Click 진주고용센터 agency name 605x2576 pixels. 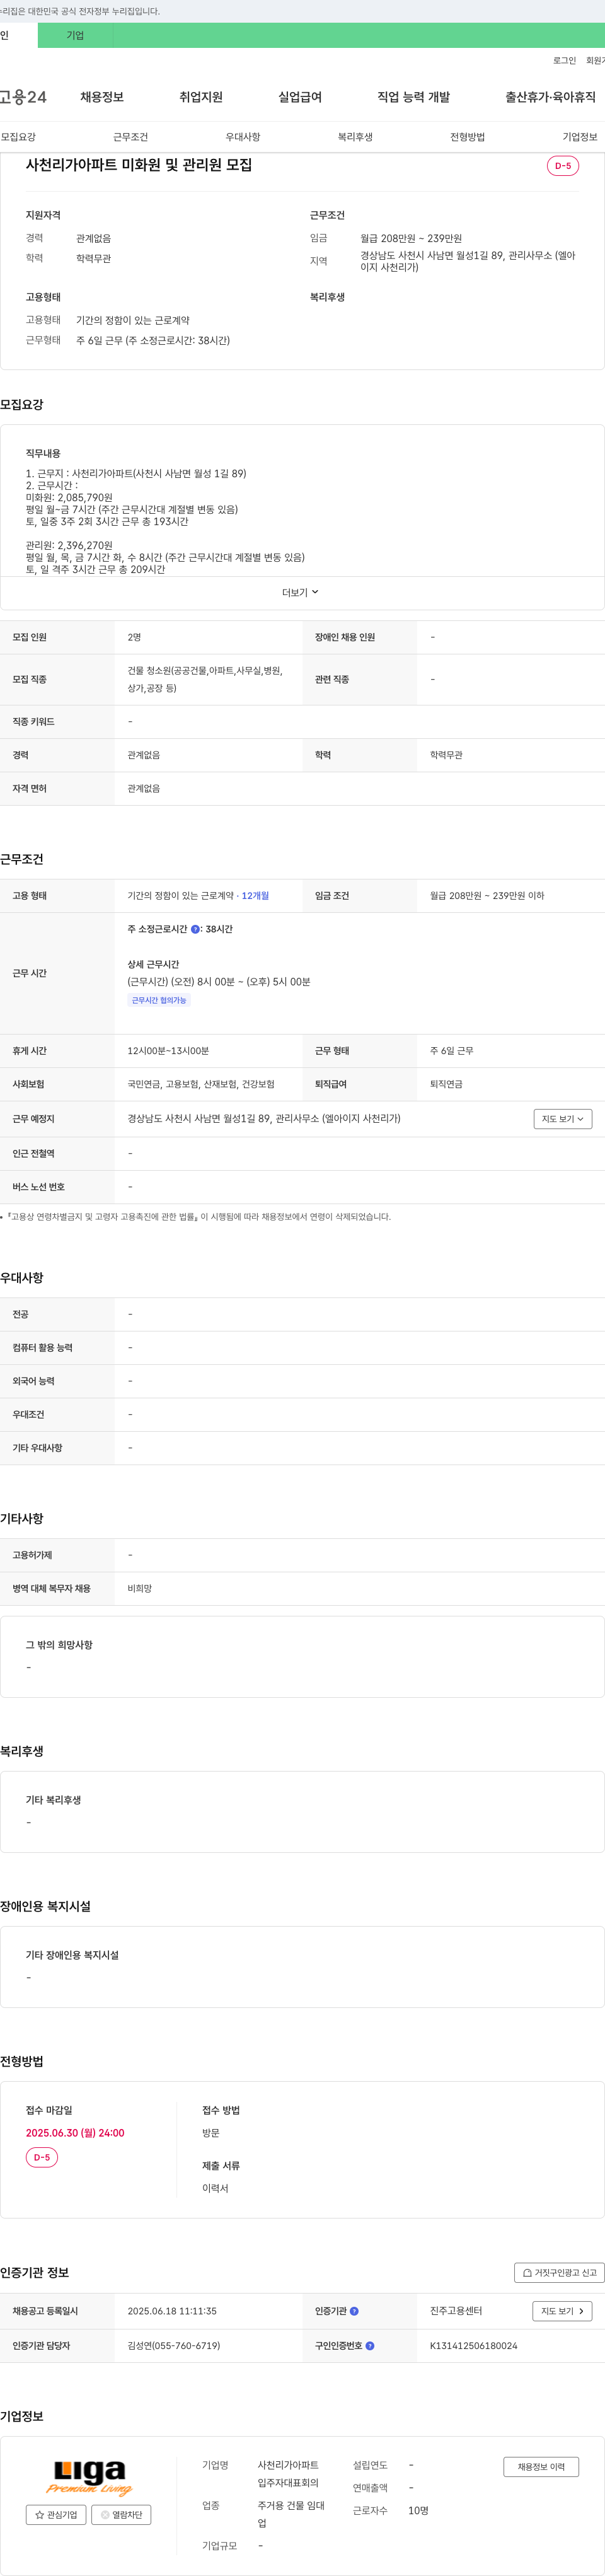pos(456,2311)
